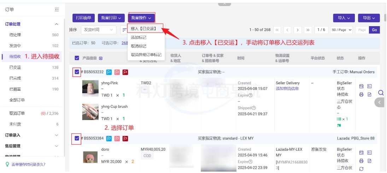Click archive icon for Lazada order row
Image resolution: width=387 pixels, height=173 pixels.
coord(361,153)
